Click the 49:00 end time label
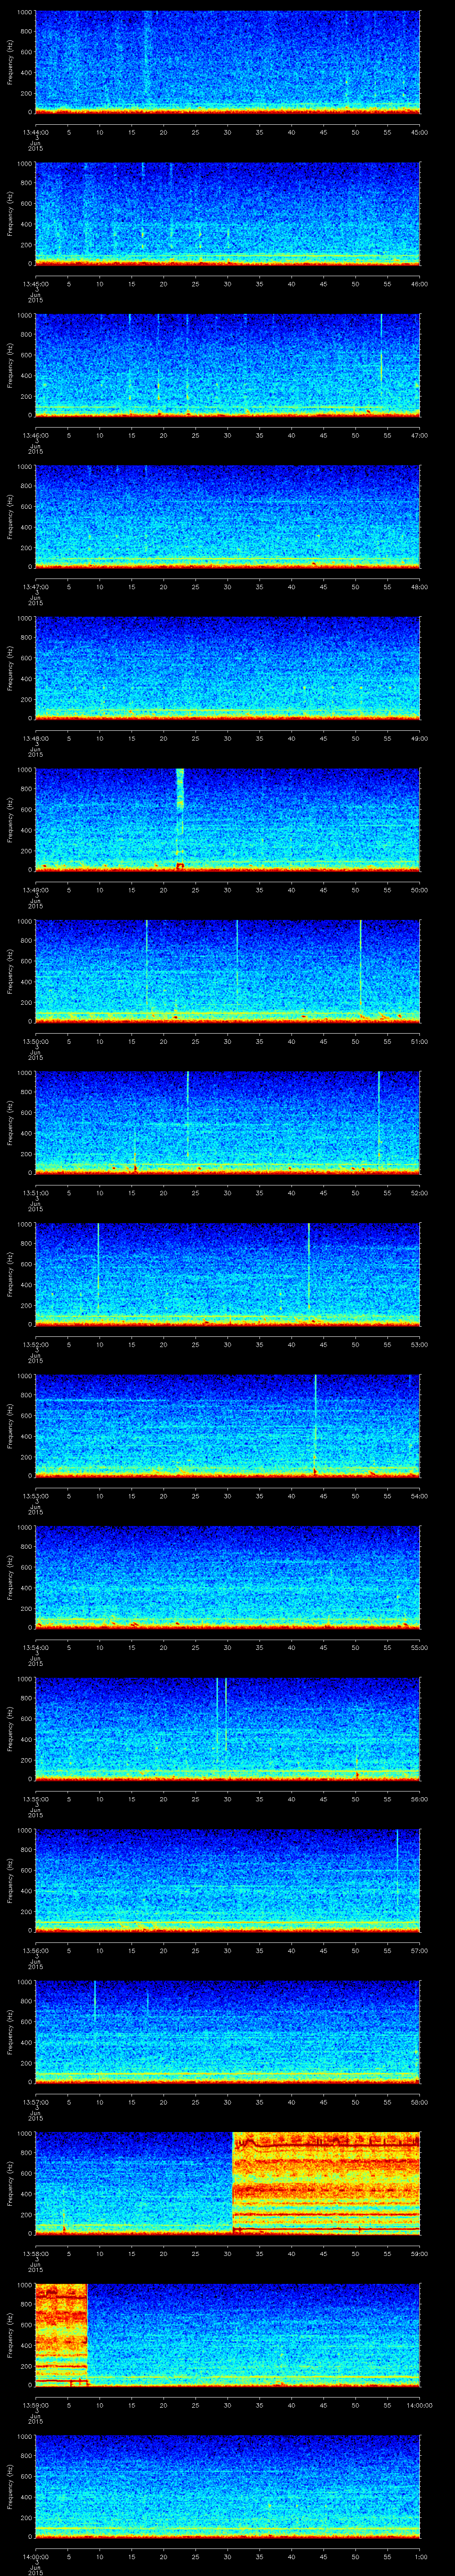The image size is (455, 2576). point(420,738)
